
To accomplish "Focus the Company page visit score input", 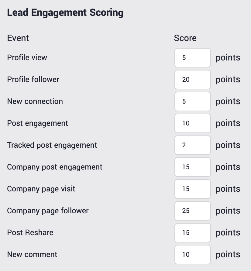I will tap(192, 189).
